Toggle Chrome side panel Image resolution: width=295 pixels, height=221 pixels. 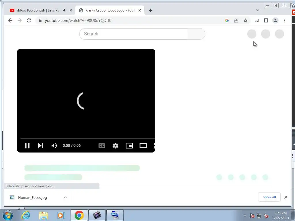pyautogui.click(x=266, y=20)
